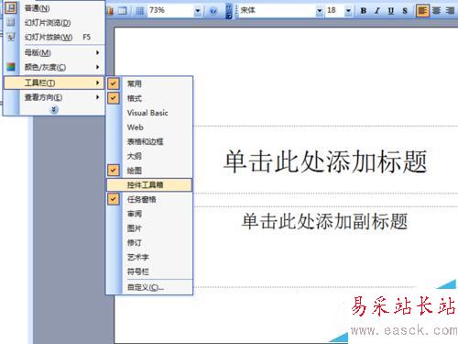Toggle Bold formatting
458x344 pixels.
point(364,11)
